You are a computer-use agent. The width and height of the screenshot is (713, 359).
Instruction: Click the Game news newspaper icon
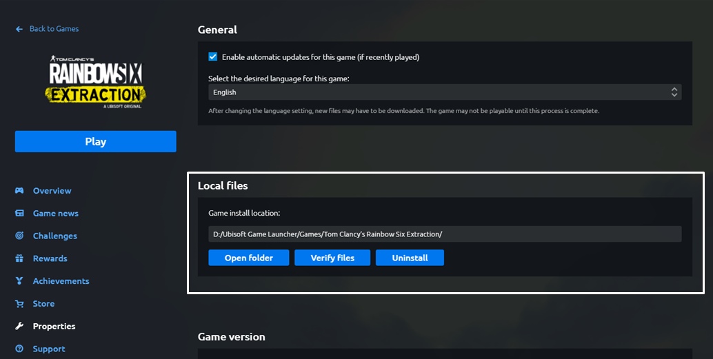point(19,213)
